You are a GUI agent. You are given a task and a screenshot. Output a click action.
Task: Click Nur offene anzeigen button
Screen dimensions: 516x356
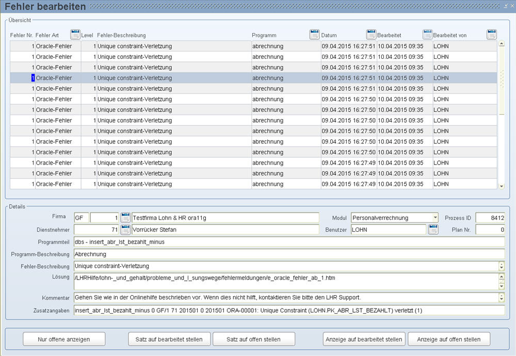(x=64, y=339)
